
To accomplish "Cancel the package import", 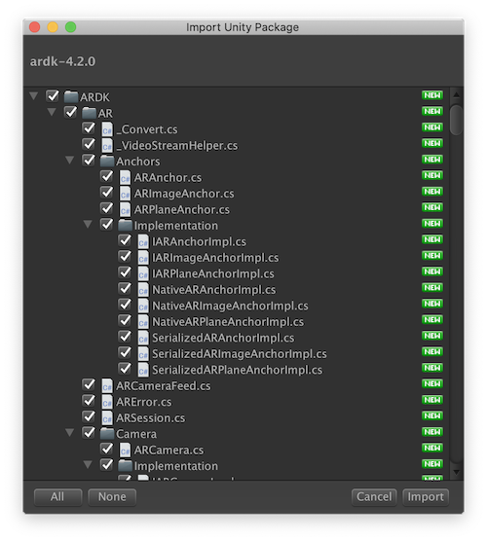I will pos(374,497).
